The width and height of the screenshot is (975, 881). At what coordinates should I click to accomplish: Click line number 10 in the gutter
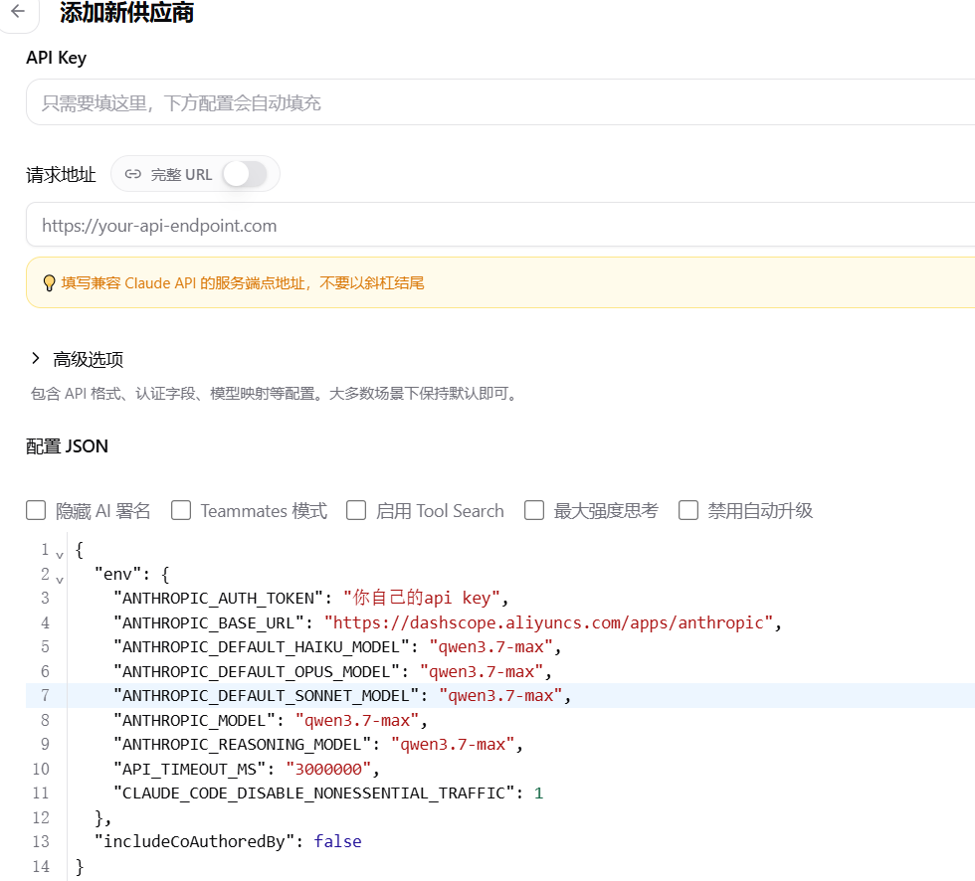pyautogui.click(x=41, y=770)
